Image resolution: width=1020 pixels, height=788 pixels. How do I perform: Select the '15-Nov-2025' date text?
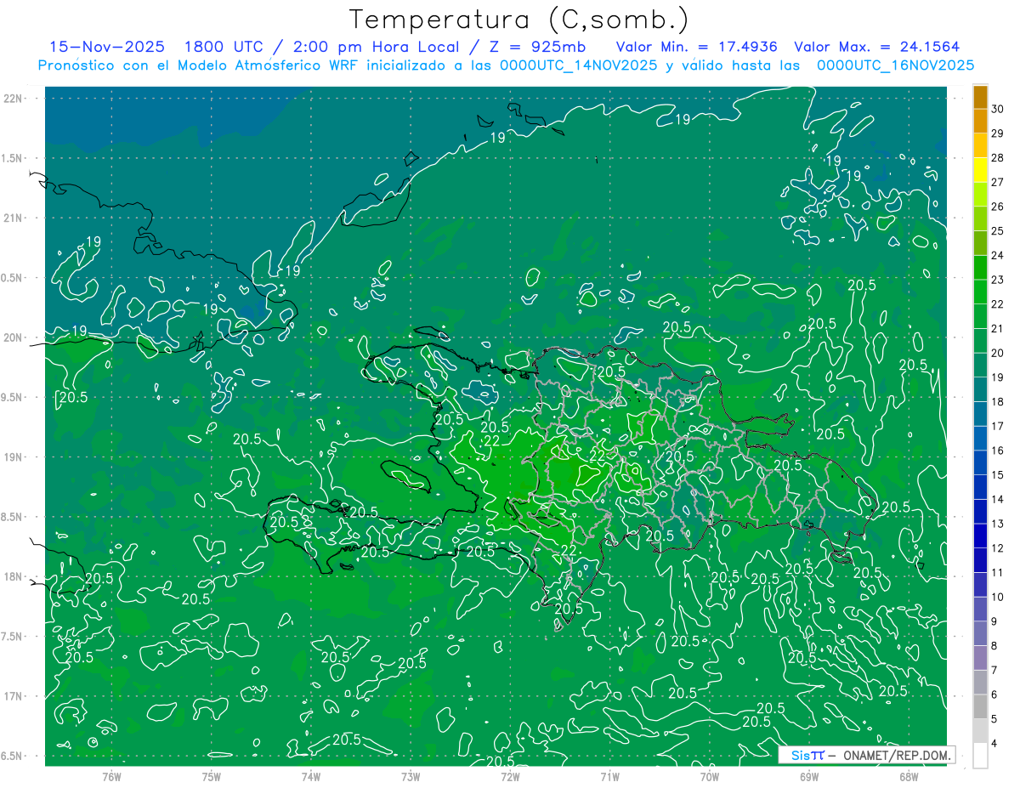[106, 47]
